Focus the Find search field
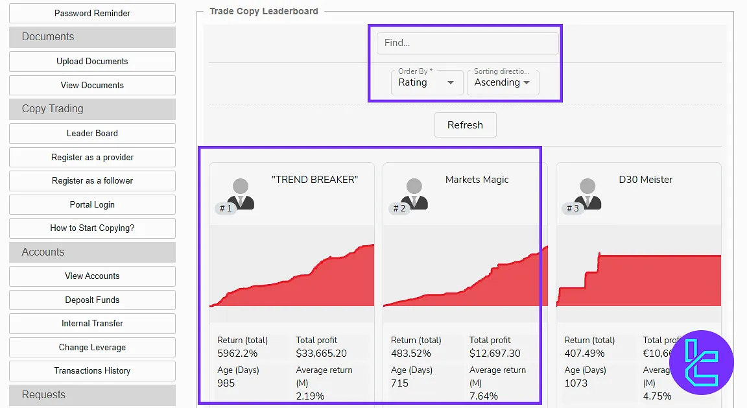The height and width of the screenshot is (408, 747). click(468, 43)
